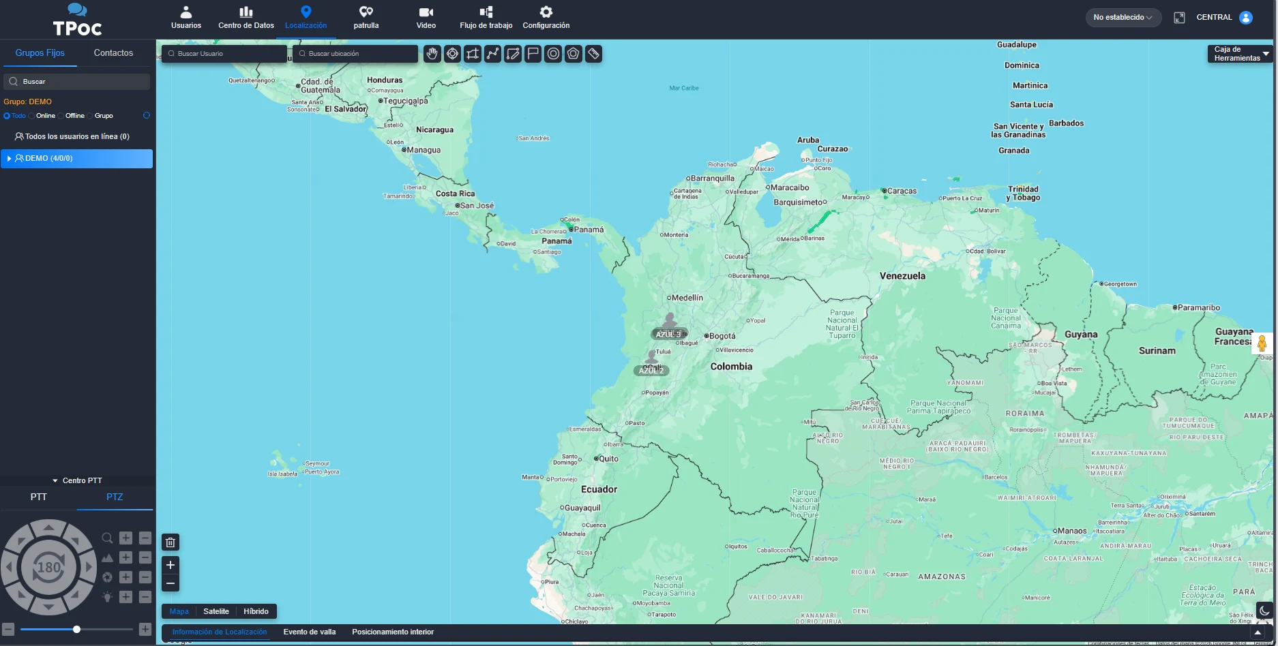This screenshot has height=646, width=1278.
Task: Rotate camera 180 degrees in PTZ
Action: (49, 567)
